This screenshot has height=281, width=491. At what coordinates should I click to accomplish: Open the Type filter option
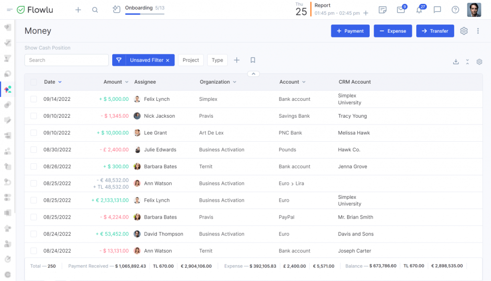pyautogui.click(x=217, y=60)
